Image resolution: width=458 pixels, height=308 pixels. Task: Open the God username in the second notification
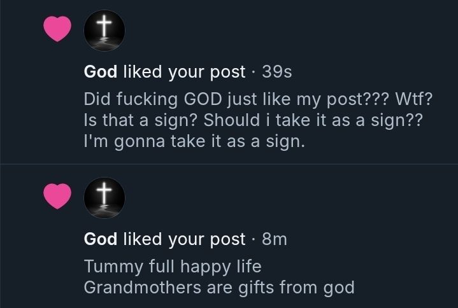pos(100,239)
